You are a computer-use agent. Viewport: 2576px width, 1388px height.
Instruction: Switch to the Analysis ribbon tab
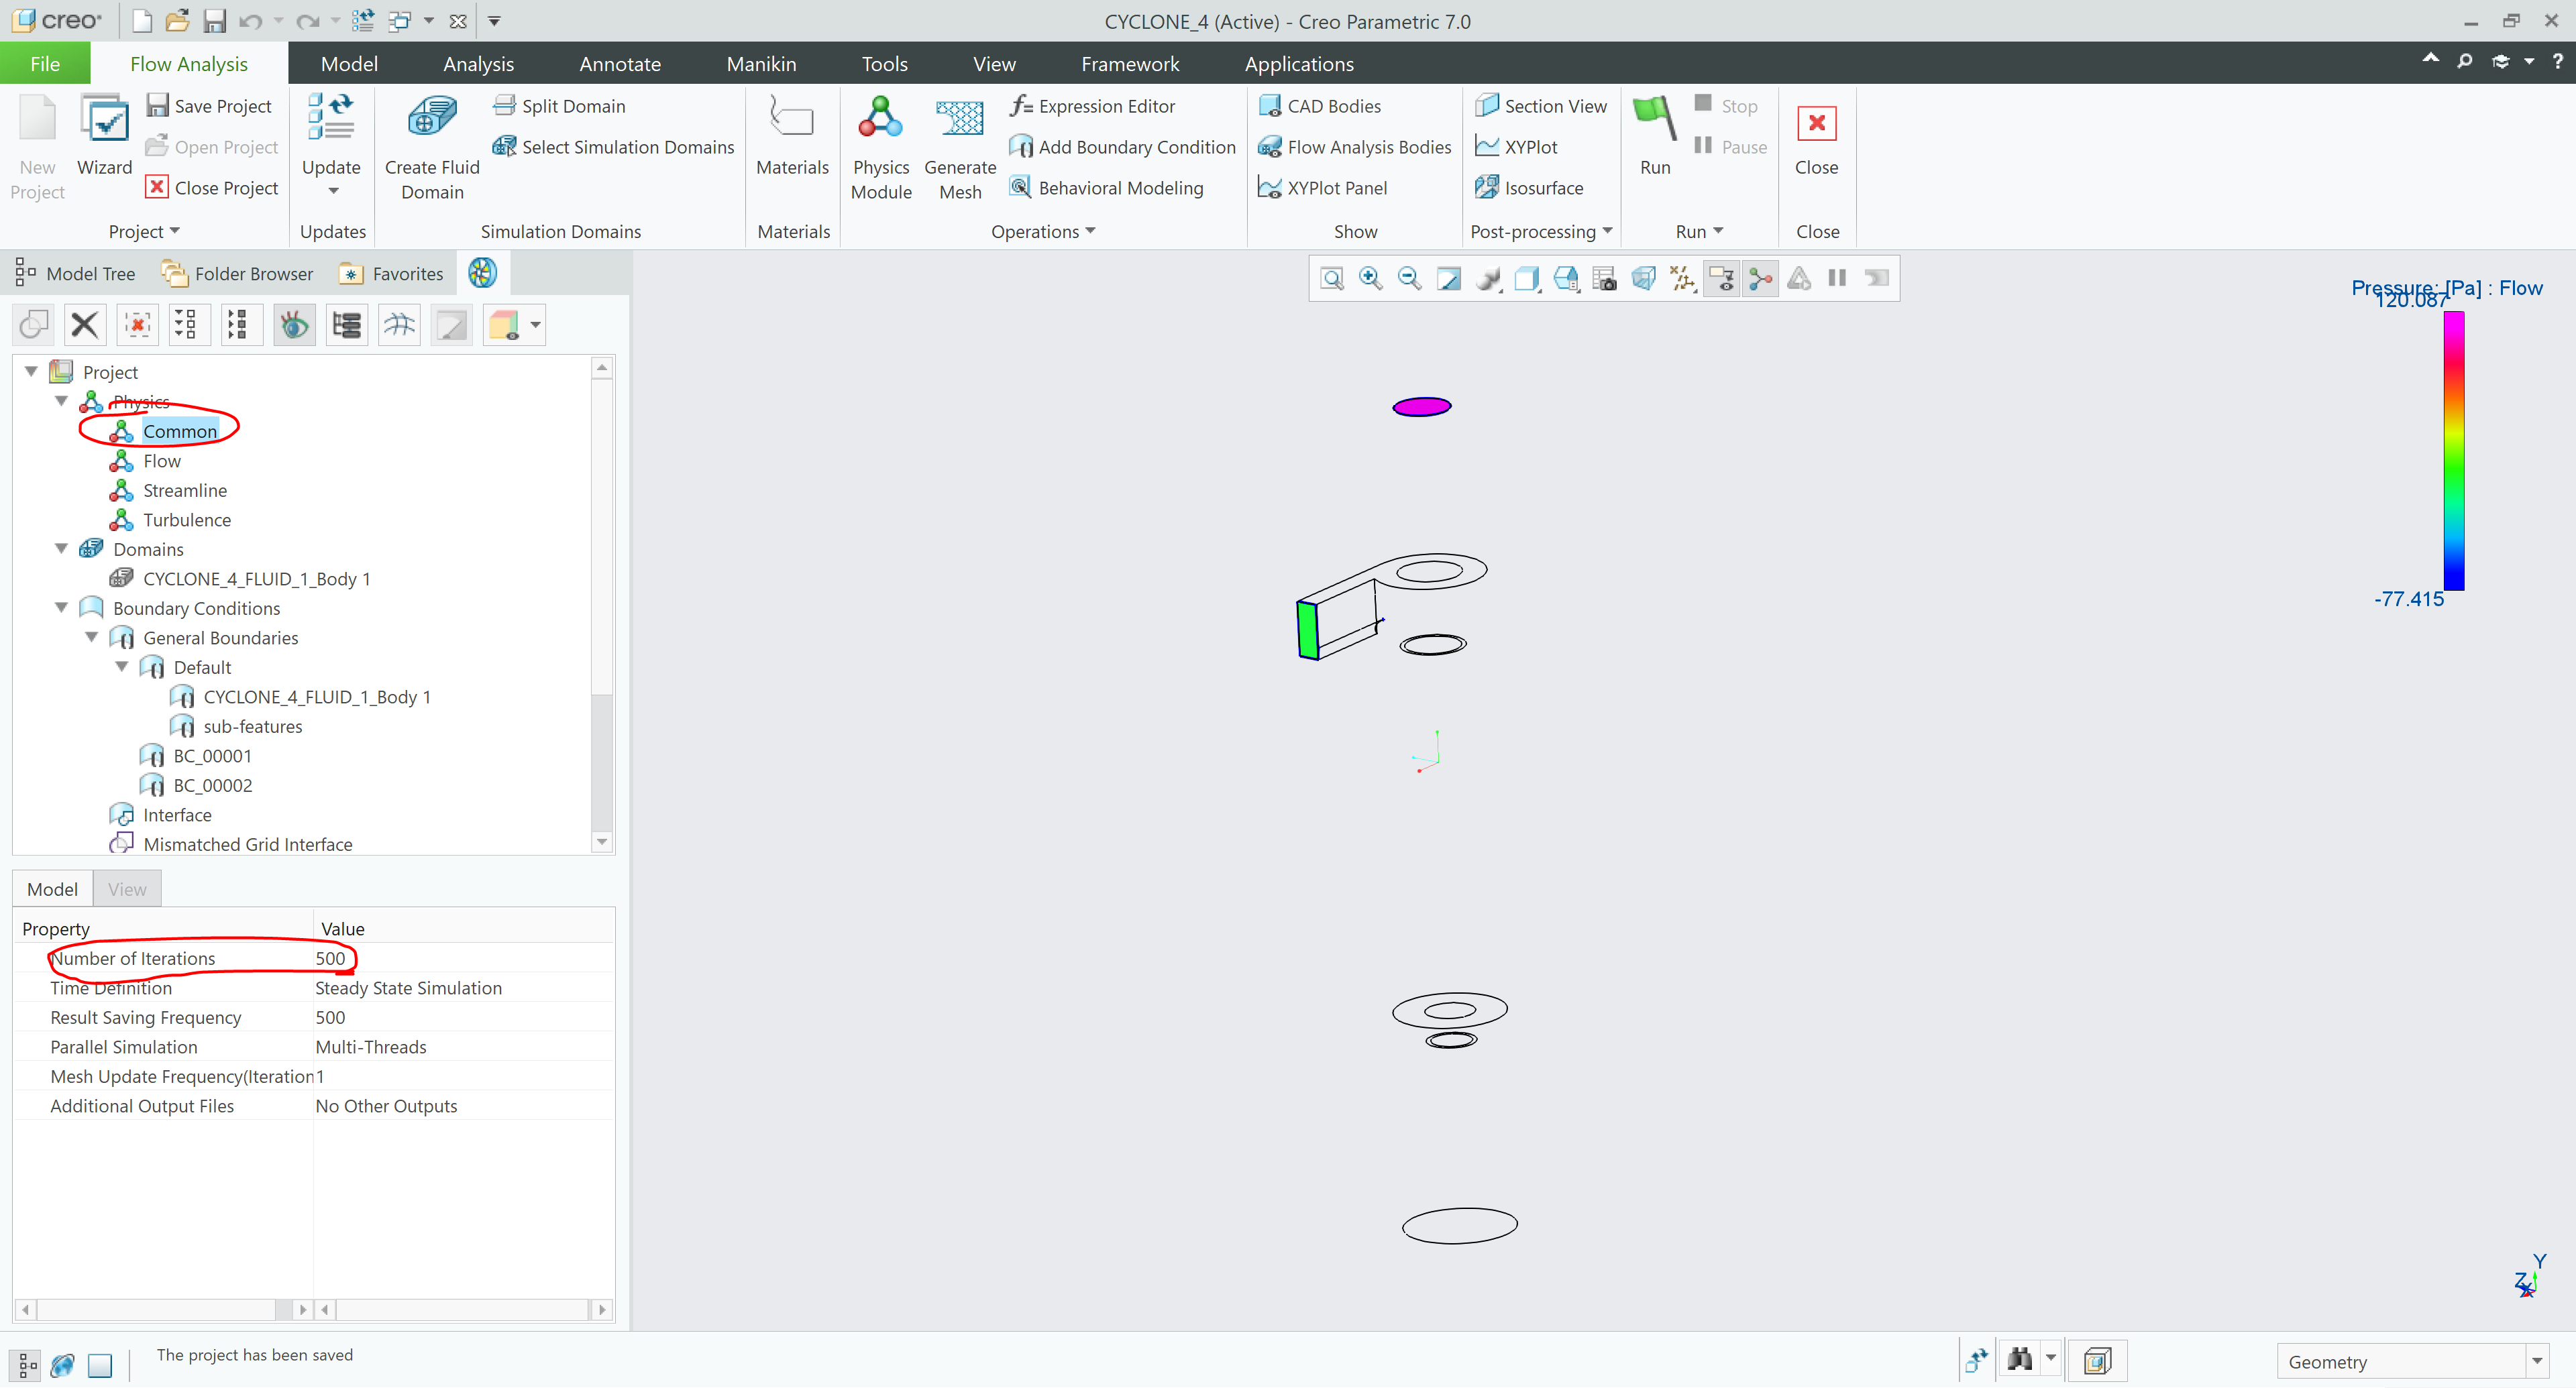(478, 64)
